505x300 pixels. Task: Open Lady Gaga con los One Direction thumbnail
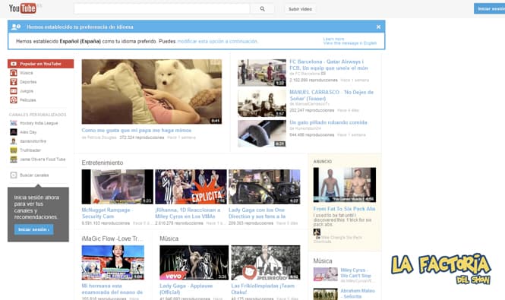264,187
